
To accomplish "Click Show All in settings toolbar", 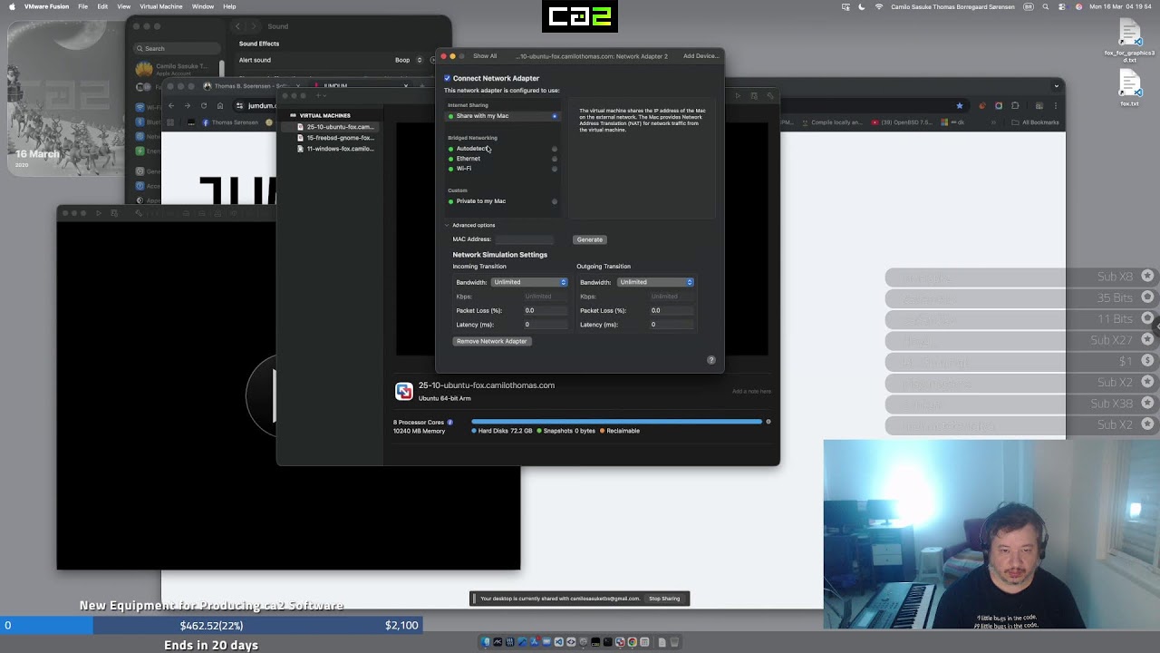I will pyautogui.click(x=485, y=56).
